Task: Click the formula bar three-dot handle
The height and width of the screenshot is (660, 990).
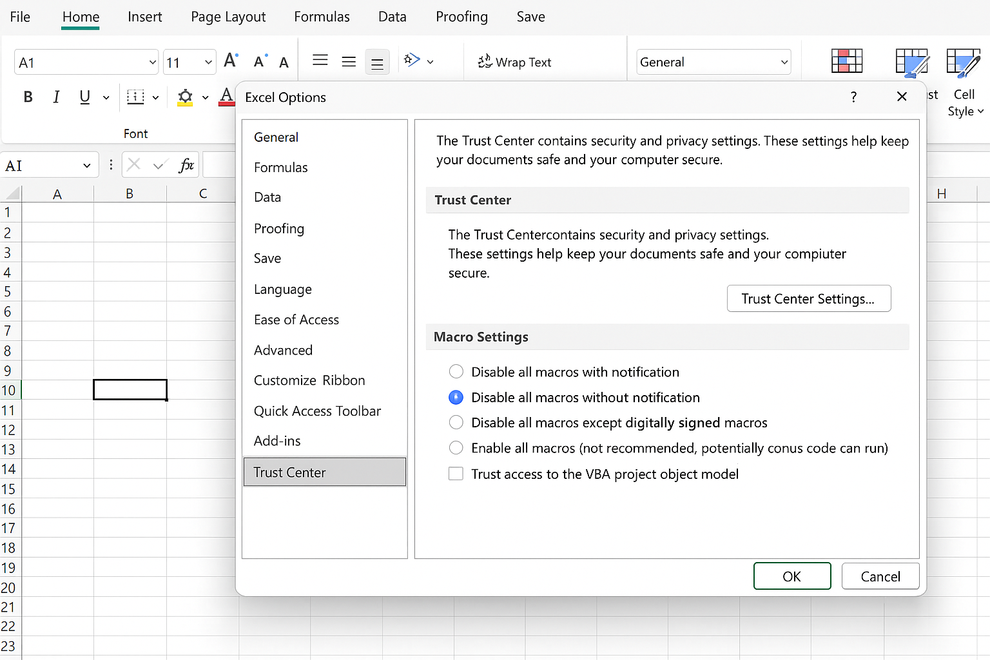Action: [111, 165]
